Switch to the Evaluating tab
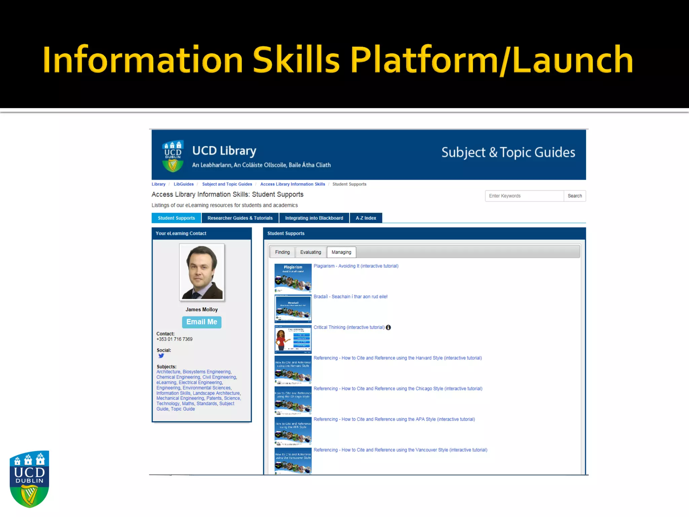The height and width of the screenshot is (517, 689). pos(311,252)
